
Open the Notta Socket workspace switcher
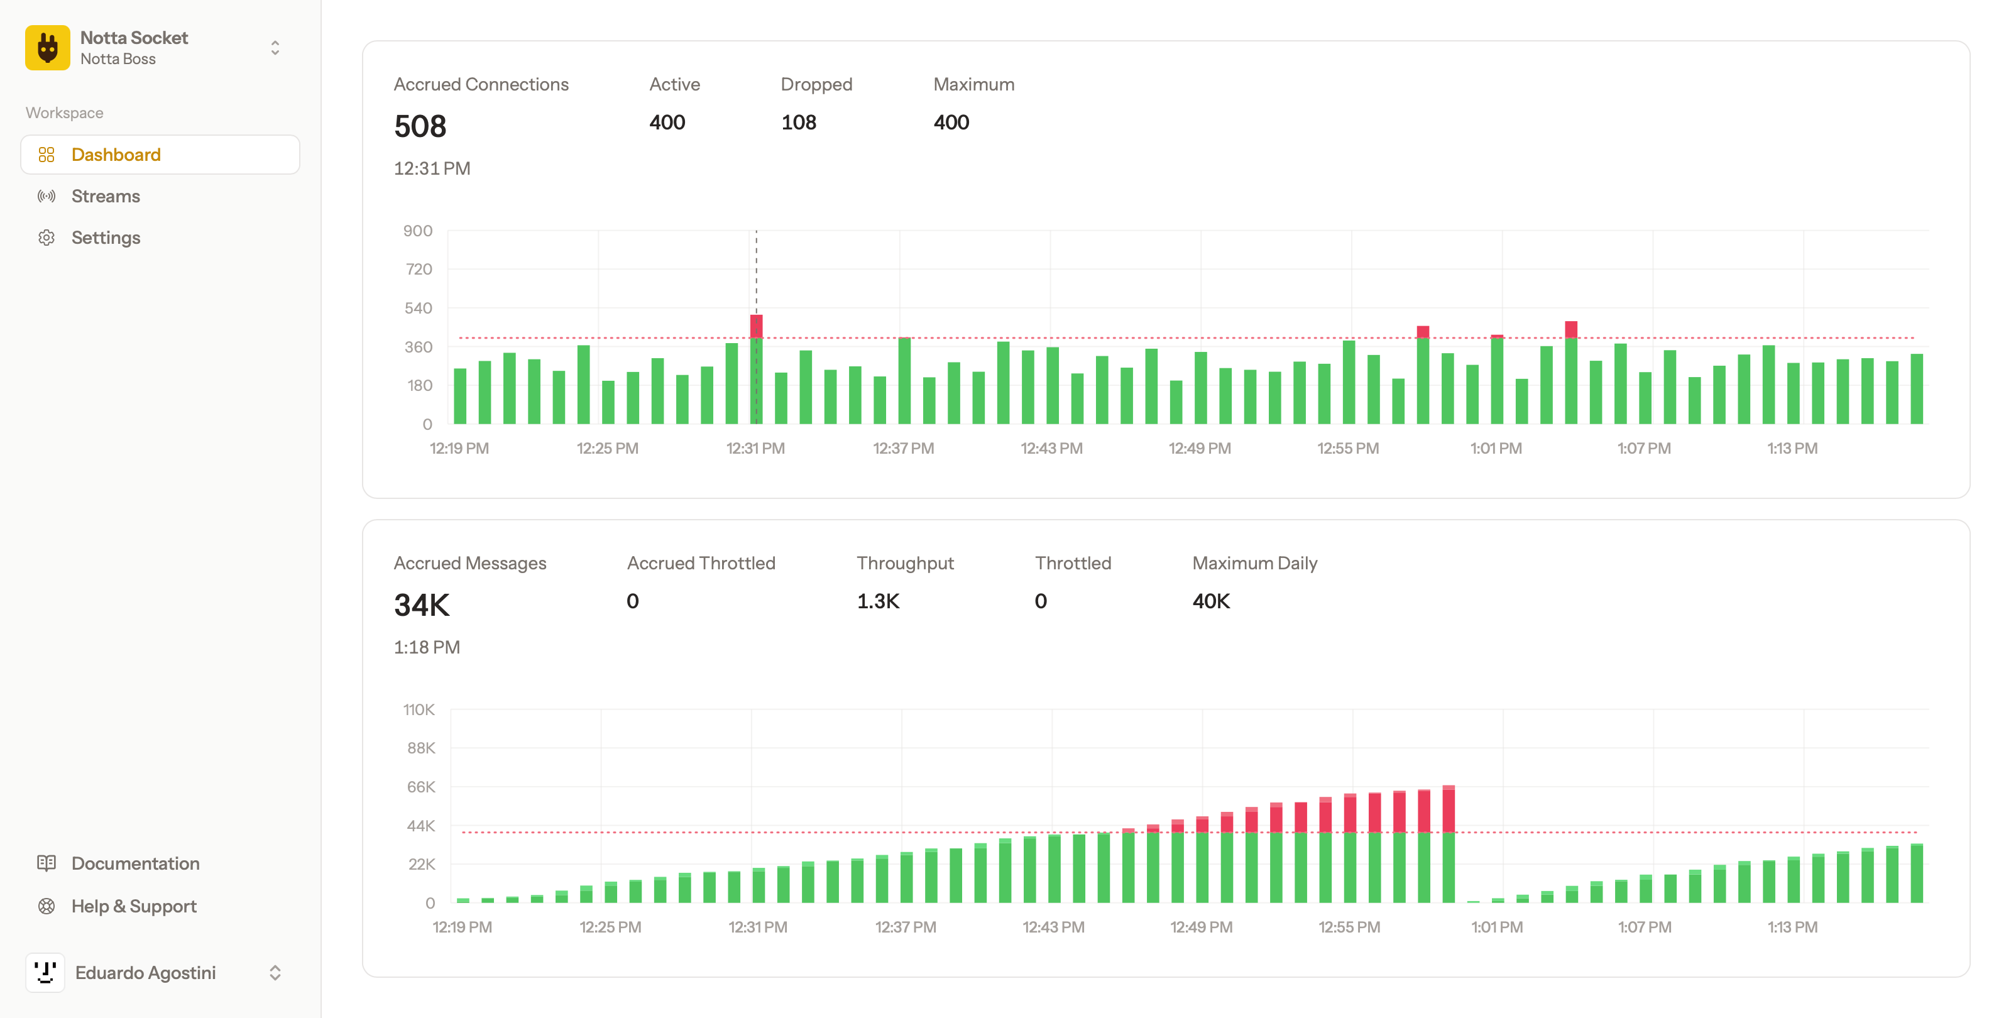(x=275, y=48)
